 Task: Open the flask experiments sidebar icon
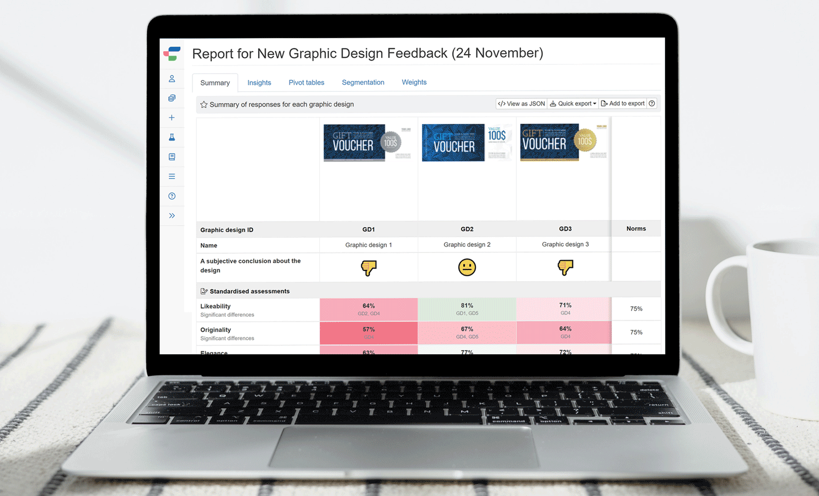coord(172,137)
